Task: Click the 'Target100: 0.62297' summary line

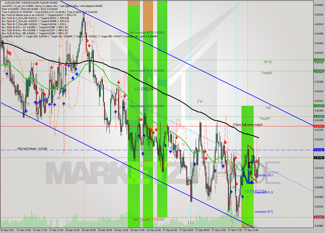Action: [x=79, y=36]
